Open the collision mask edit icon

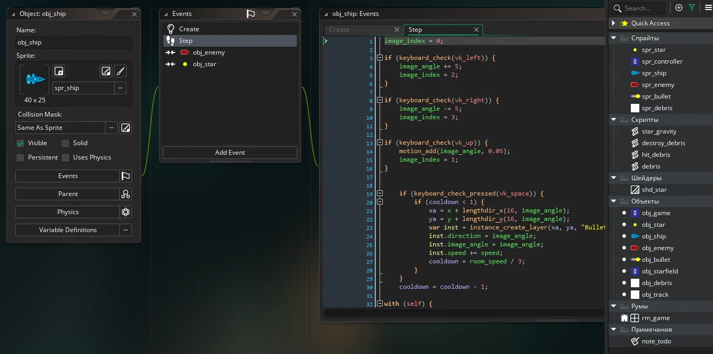(x=126, y=128)
